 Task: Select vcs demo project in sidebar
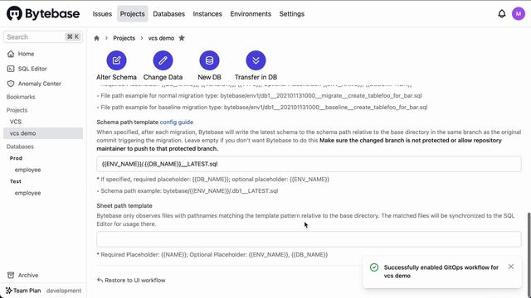pyautogui.click(x=43, y=133)
